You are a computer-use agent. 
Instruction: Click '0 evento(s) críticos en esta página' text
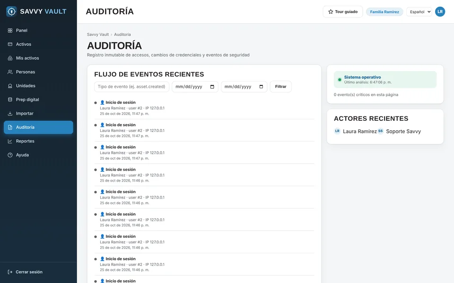[366, 95]
